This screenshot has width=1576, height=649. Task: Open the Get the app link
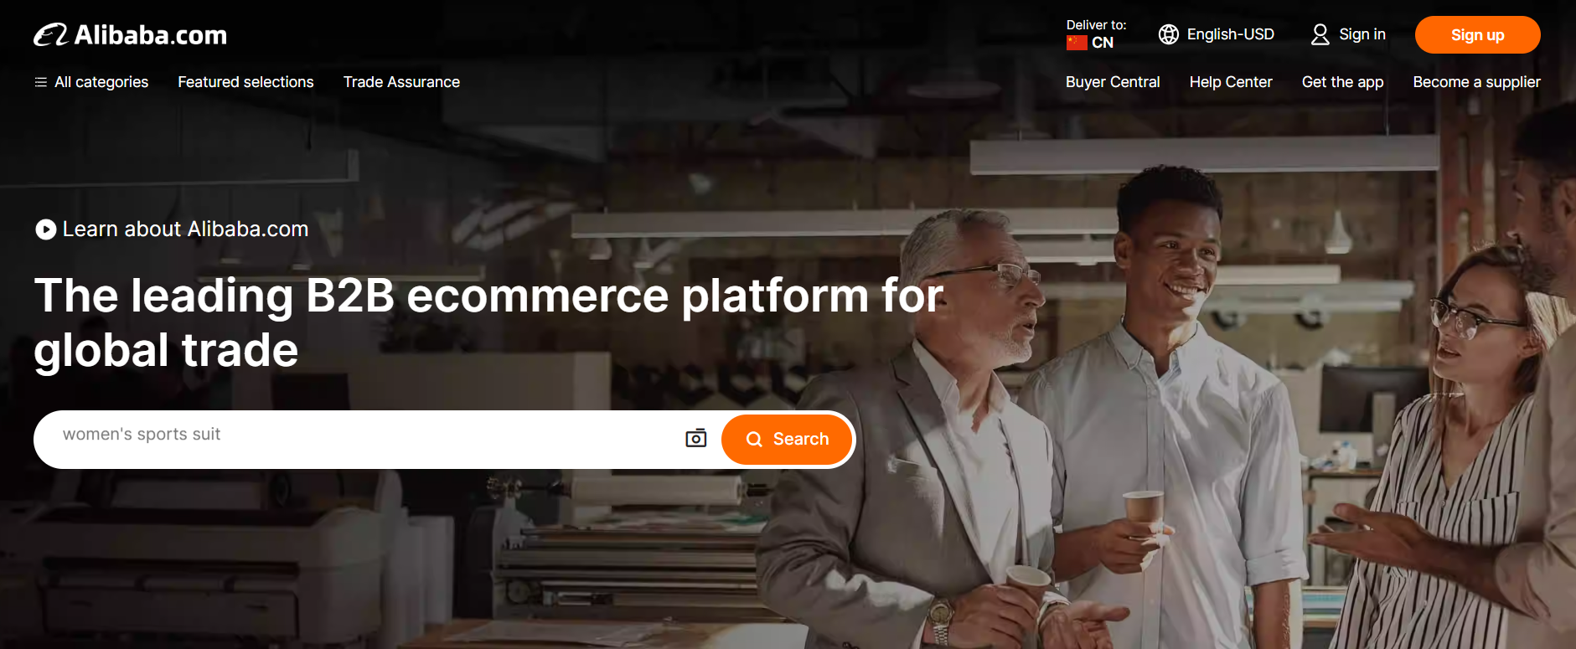1343,82
